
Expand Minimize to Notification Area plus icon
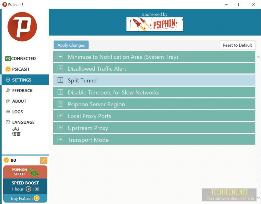coord(60,57)
